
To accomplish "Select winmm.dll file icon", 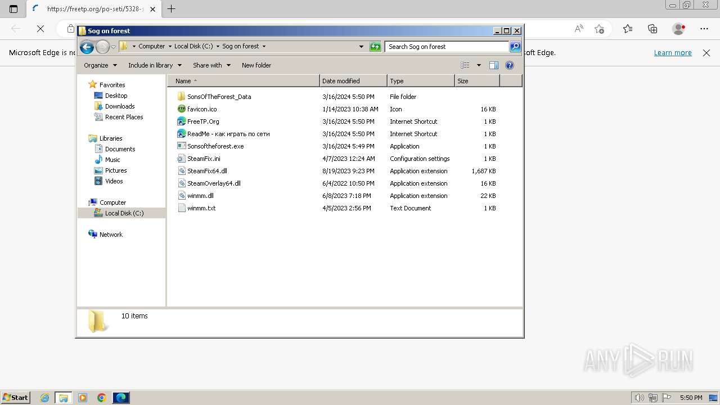I will coord(181,196).
